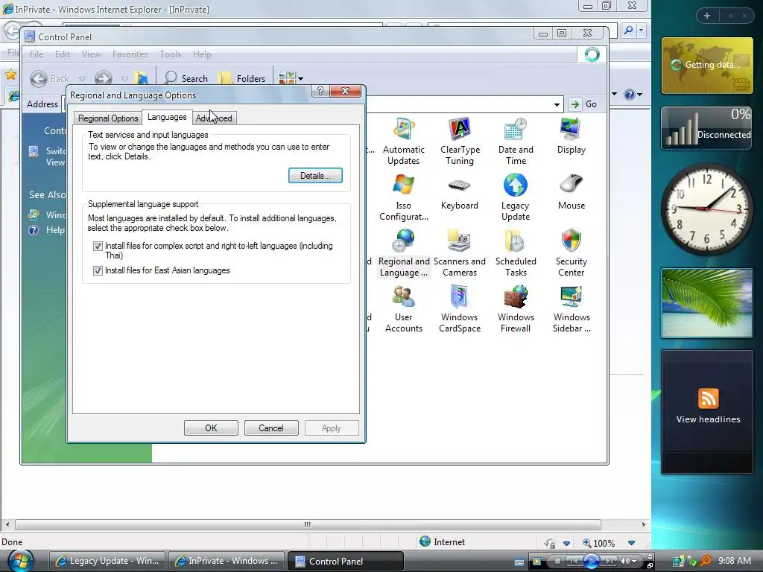Click the Search toolbar button in Control Panel
The height and width of the screenshot is (572, 763).
click(x=186, y=78)
